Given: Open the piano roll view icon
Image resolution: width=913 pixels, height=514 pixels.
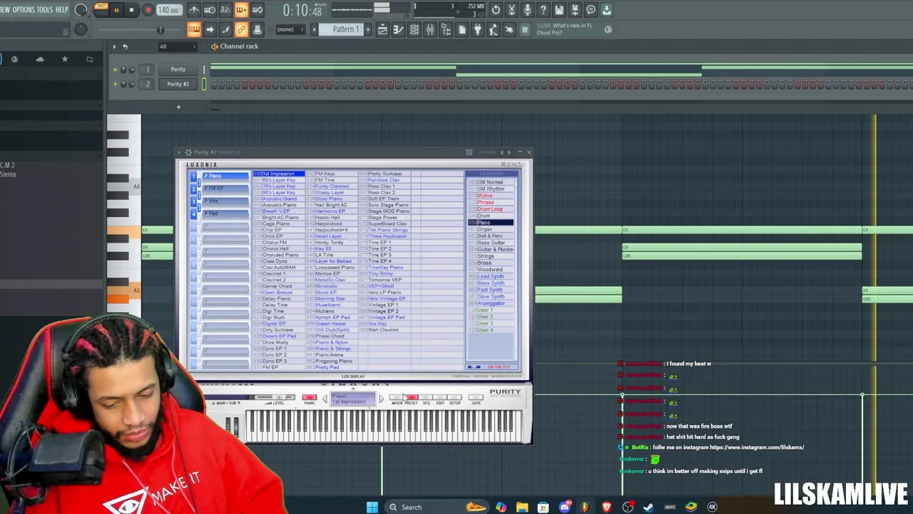Looking at the screenshot, I should (x=398, y=29).
